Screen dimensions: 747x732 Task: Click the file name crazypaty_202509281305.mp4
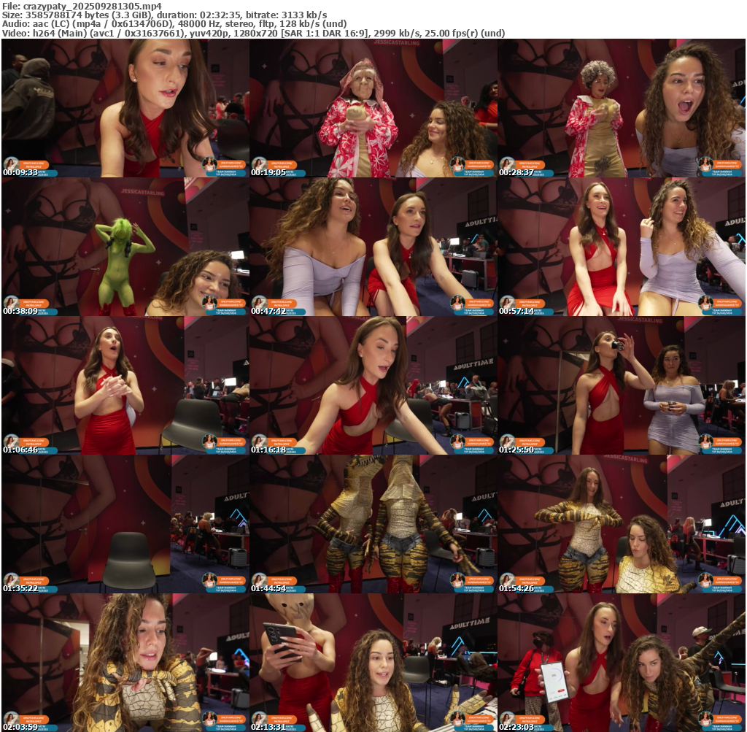pyautogui.click(x=93, y=6)
